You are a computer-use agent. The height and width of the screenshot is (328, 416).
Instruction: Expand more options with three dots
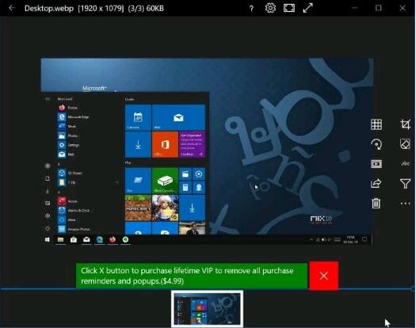pos(406,204)
